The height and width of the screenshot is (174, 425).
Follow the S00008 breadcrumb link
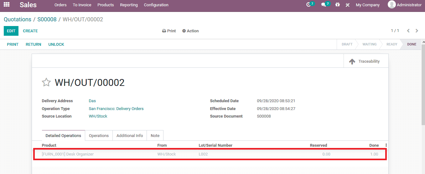pyautogui.click(x=47, y=19)
